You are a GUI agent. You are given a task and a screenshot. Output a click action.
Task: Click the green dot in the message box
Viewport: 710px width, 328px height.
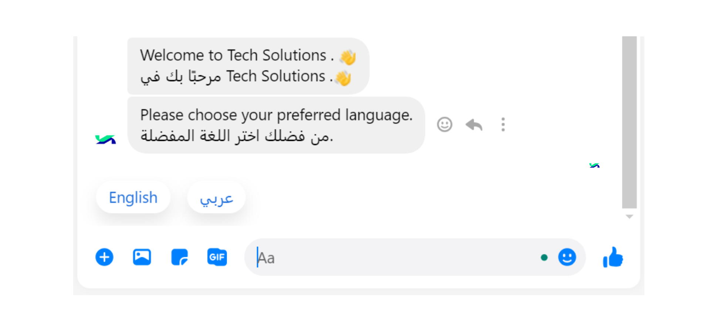544,258
